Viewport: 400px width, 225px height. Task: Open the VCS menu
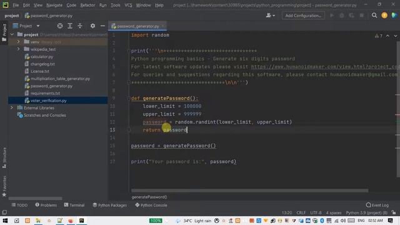tap(128, 5)
